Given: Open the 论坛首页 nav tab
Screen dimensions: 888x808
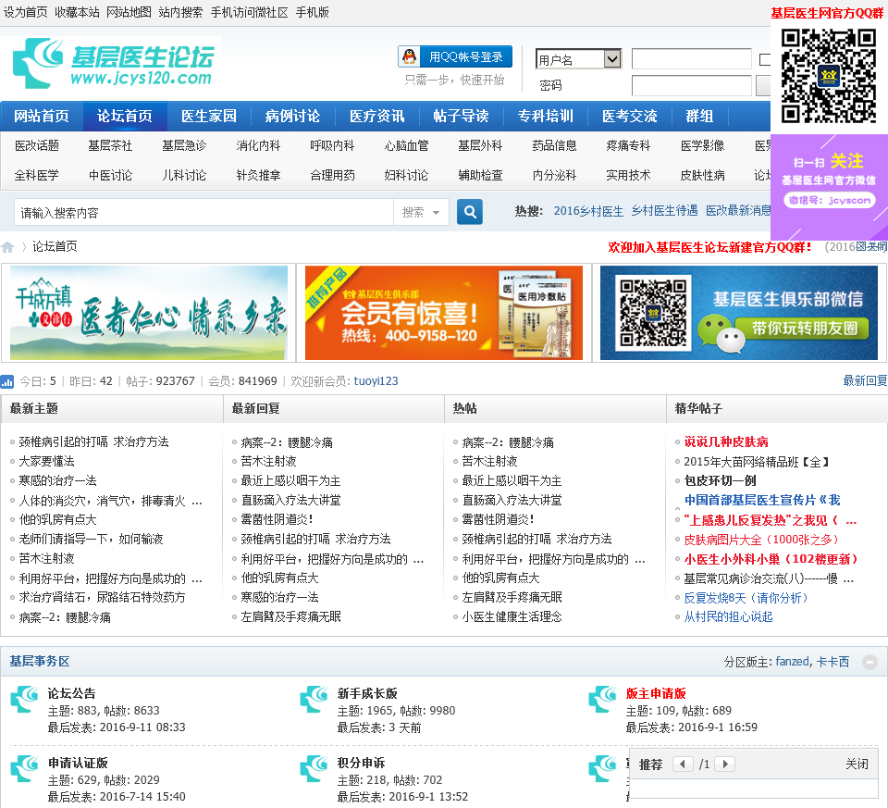Looking at the screenshot, I should (125, 117).
